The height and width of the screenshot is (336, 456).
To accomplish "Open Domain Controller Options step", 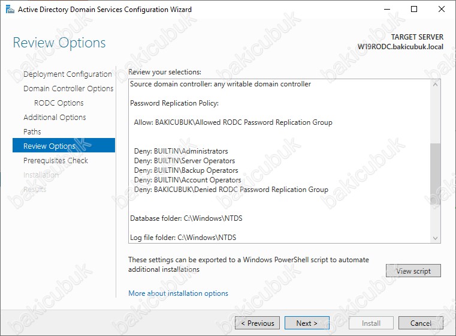I will (x=68, y=89).
